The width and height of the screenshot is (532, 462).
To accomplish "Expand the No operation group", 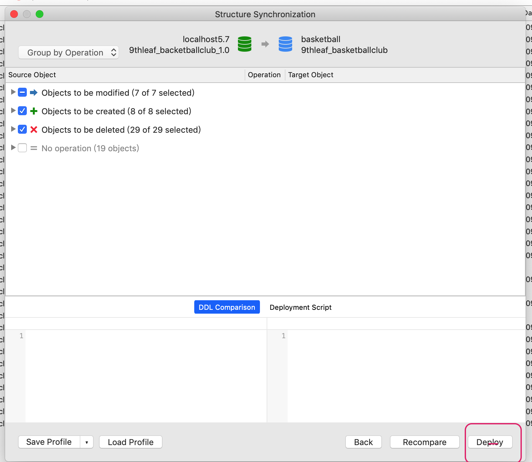I will coord(13,148).
